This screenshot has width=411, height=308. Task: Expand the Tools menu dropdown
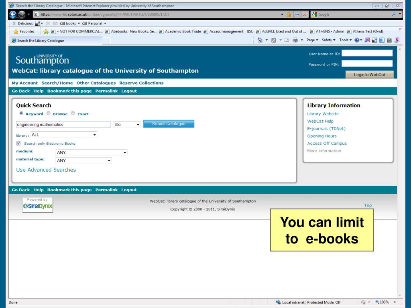345,40
